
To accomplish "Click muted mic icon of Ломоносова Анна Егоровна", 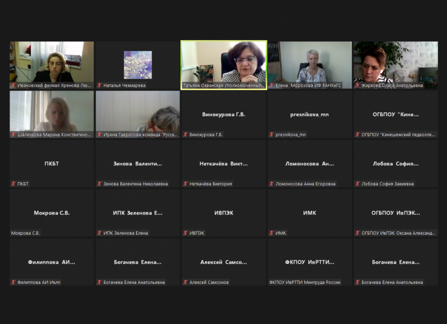I will click(x=272, y=184).
